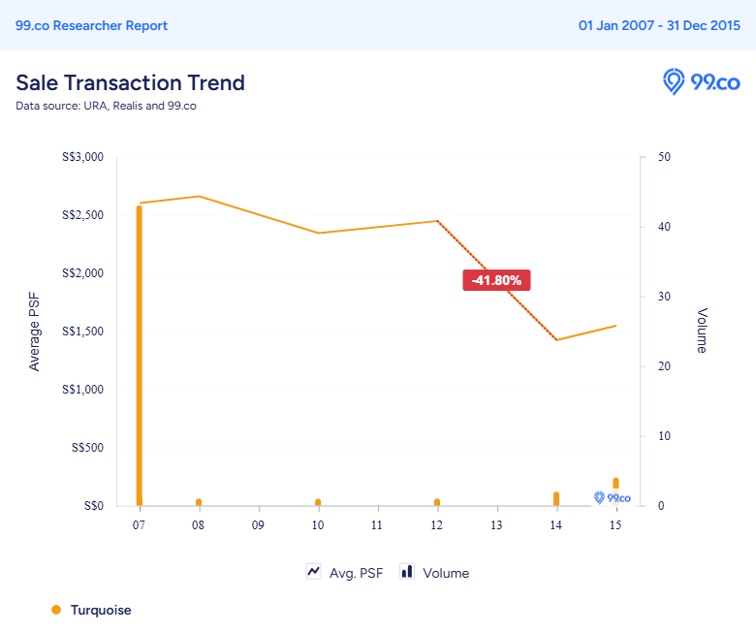Click the 2014 volume bar
This screenshot has width=756, height=632.
coord(556,498)
